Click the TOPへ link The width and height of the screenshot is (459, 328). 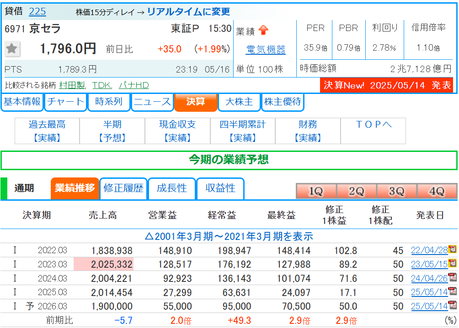pyautogui.click(x=373, y=125)
